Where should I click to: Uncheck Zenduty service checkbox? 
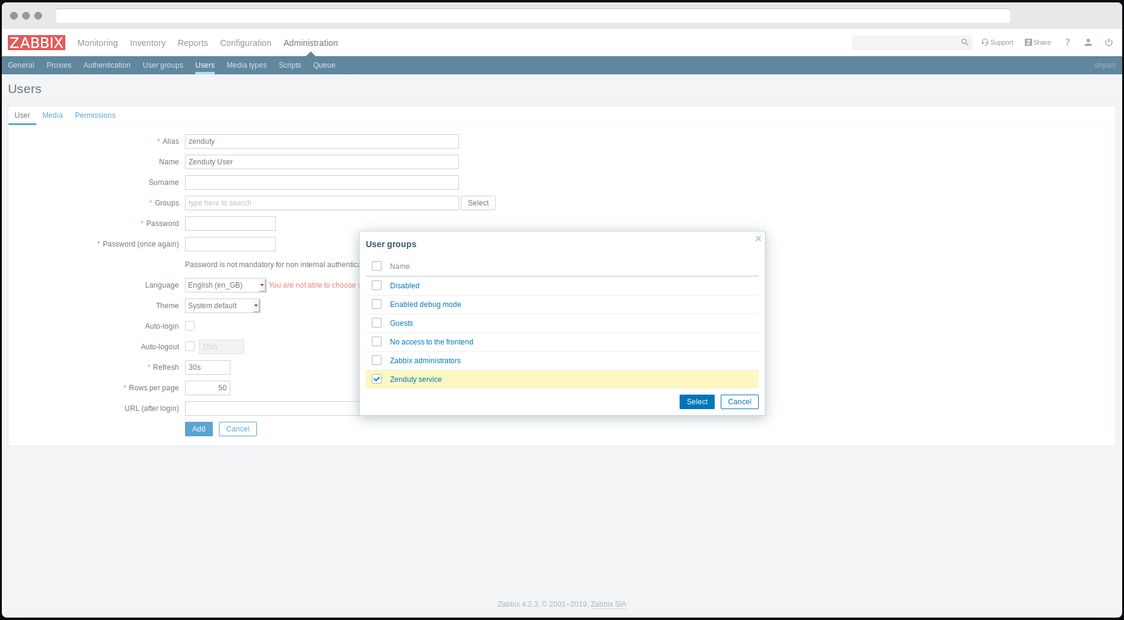pos(377,379)
